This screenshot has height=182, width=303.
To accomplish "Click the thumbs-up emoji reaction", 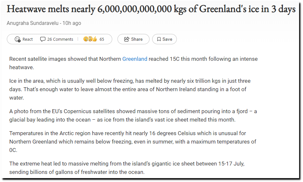I will point(95,39).
